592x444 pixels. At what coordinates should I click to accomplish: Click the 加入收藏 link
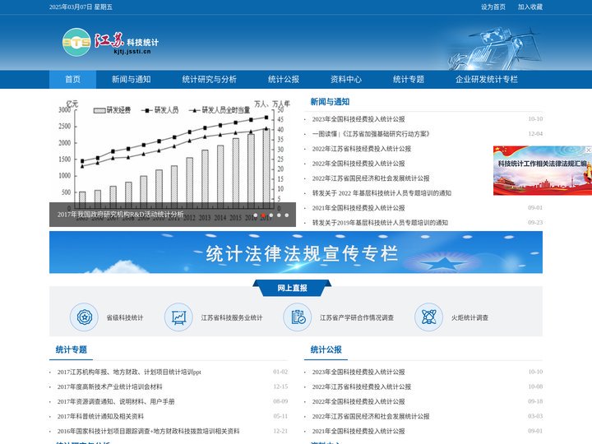click(x=530, y=7)
